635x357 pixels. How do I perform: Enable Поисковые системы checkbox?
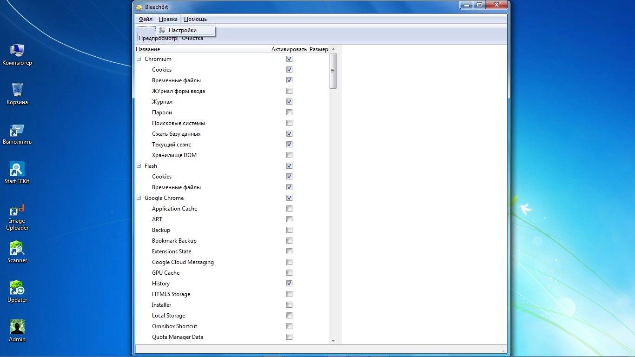tap(289, 123)
